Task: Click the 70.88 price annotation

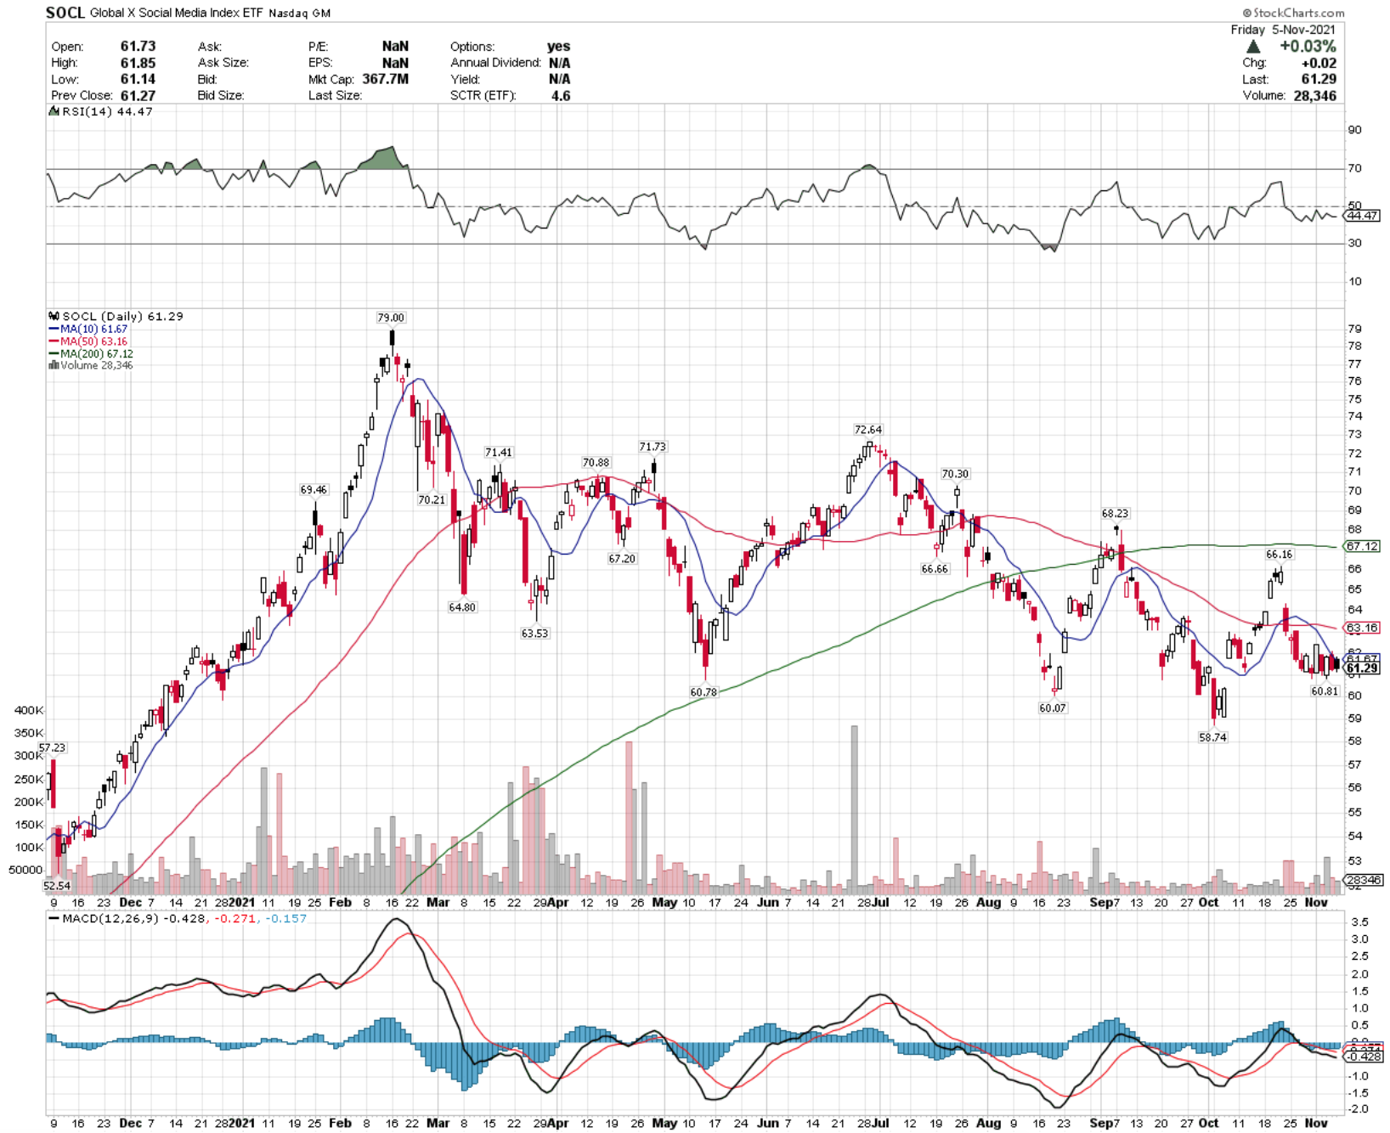Action: click(x=596, y=463)
